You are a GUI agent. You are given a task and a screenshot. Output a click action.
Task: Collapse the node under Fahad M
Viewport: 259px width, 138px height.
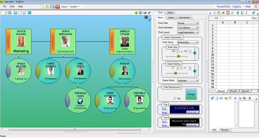point(122,85)
